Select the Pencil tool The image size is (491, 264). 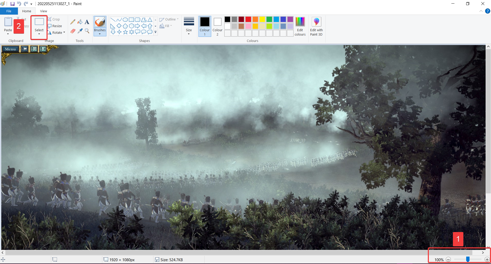click(73, 22)
